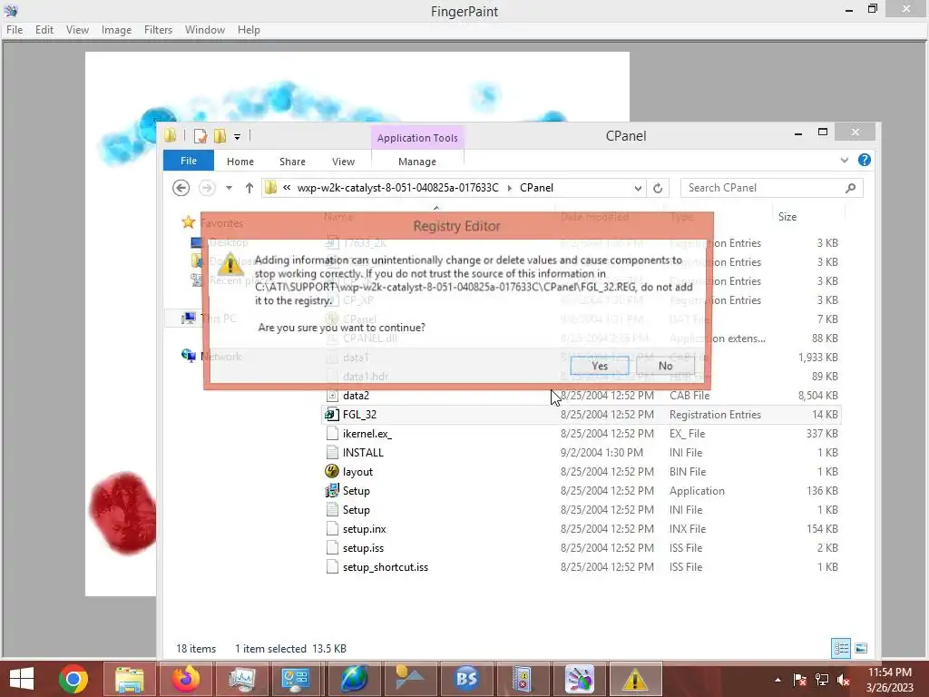Go forward in explorer navigation
The image size is (929, 697).
click(207, 188)
